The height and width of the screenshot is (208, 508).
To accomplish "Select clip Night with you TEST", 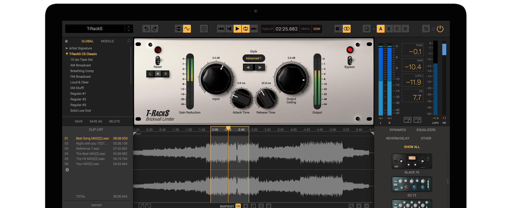I will pos(96,144).
